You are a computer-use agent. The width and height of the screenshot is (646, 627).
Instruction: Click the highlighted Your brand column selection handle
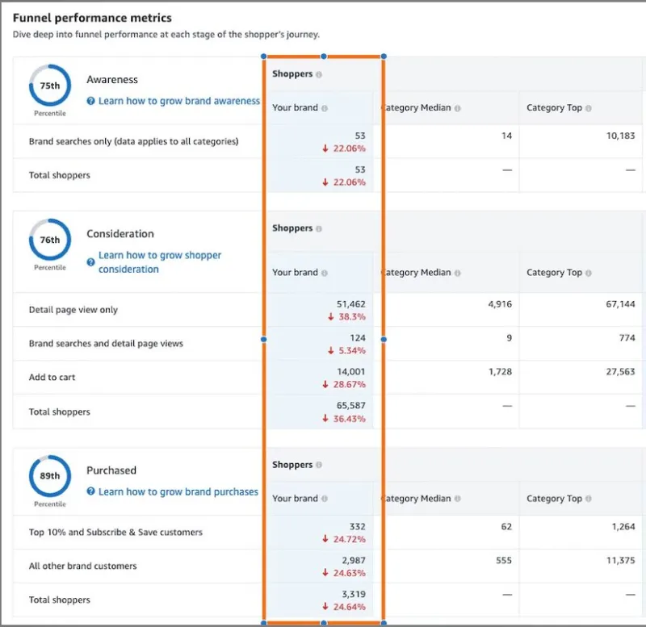click(323, 56)
